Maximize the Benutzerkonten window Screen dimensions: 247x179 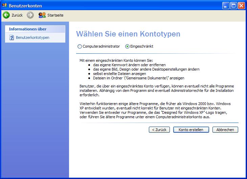pos(233,6)
